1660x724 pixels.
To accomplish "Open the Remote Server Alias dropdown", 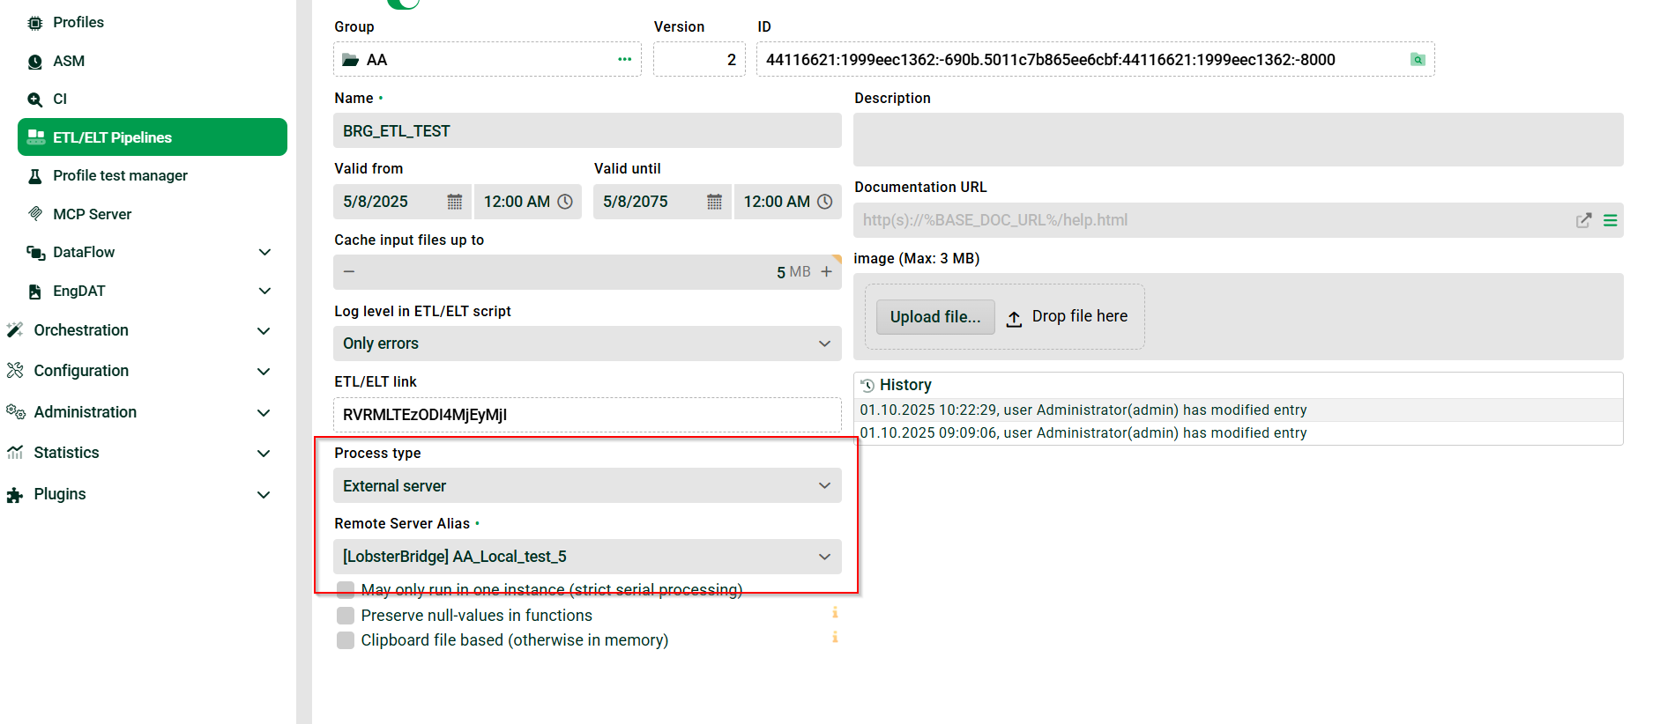I will [x=587, y=557].
